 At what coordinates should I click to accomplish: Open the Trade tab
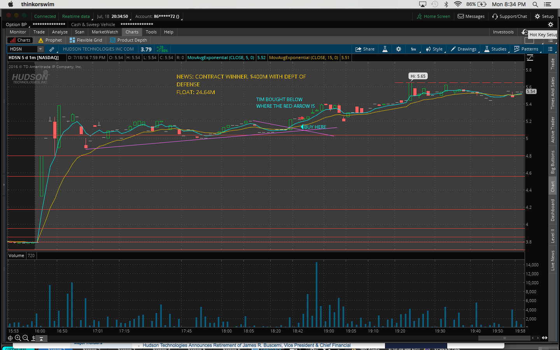39,32
